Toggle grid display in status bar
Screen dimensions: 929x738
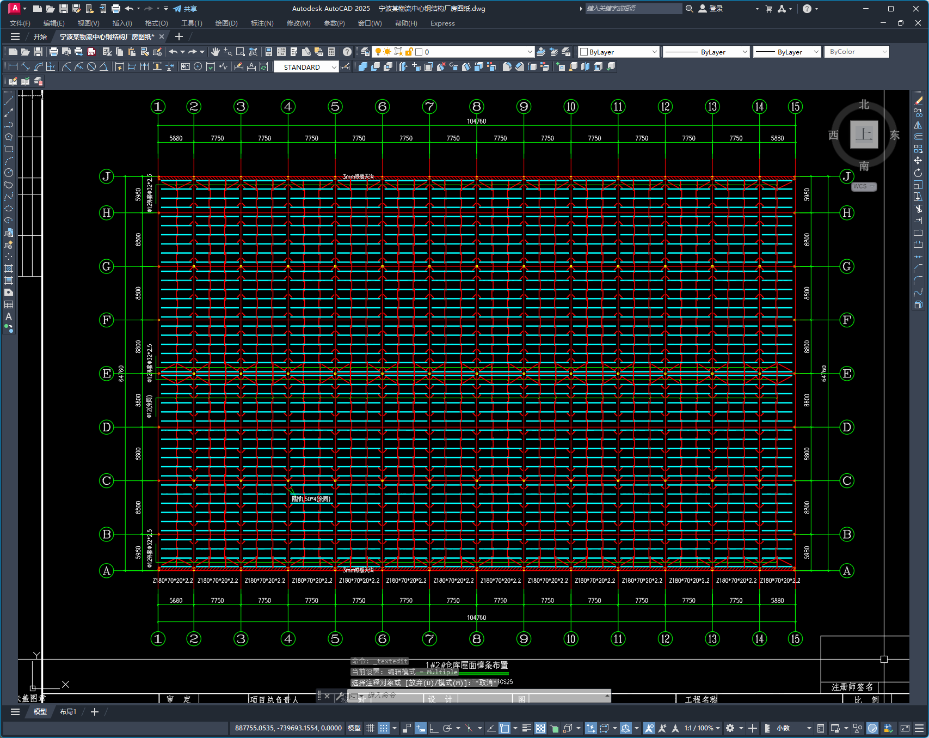370,728
